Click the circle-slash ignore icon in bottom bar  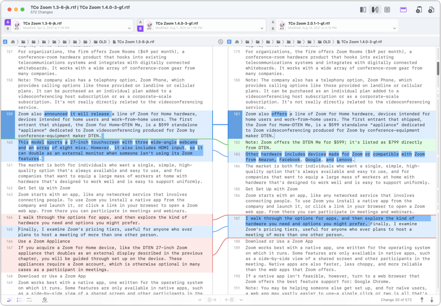[45, 300]
